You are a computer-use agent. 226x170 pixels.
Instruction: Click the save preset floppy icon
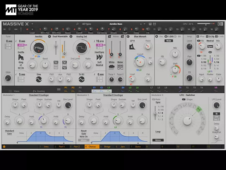150,24
